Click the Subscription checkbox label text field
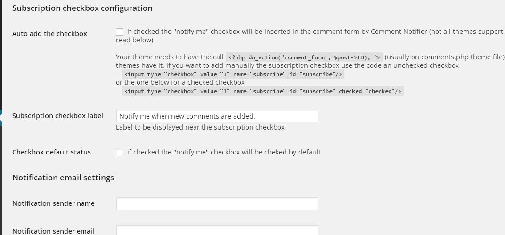The height and width of the screenshot is (235, 505). pyautogui.click(x=217, y=116)
